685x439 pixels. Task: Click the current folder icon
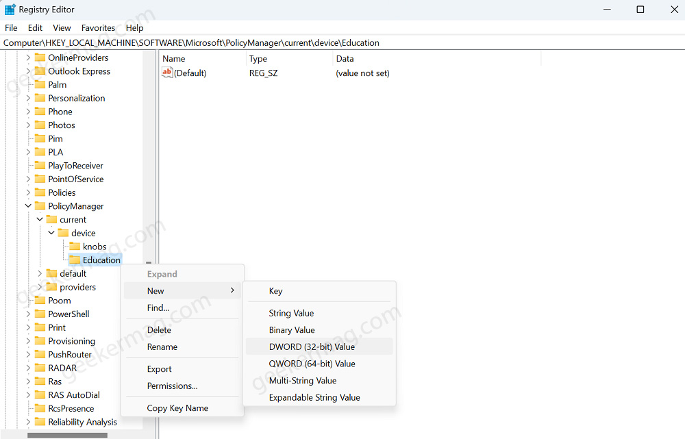pos(51,219)
